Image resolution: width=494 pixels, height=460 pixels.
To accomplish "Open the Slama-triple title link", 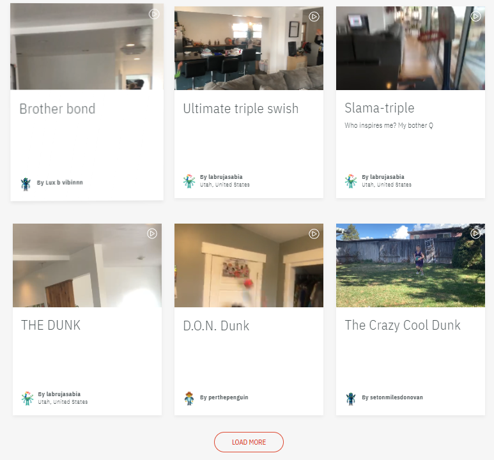I will (x=380, y=108).
